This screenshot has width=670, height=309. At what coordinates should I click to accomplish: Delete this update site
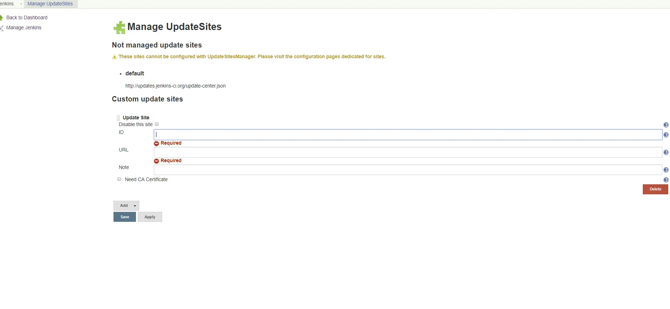click(x=655, y=189)
